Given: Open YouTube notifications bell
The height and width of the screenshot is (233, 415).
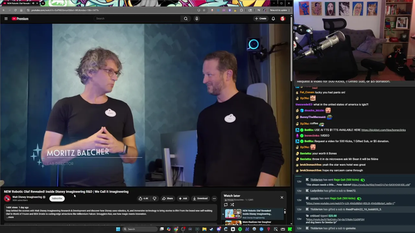Looking at the screenshot, I should tap(273, 18).
